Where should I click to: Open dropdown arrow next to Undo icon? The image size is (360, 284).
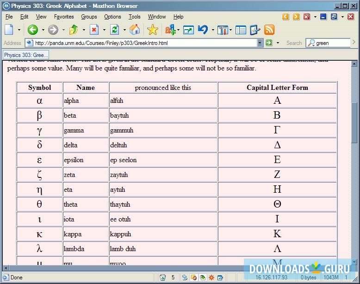click(x=213, y=30)
